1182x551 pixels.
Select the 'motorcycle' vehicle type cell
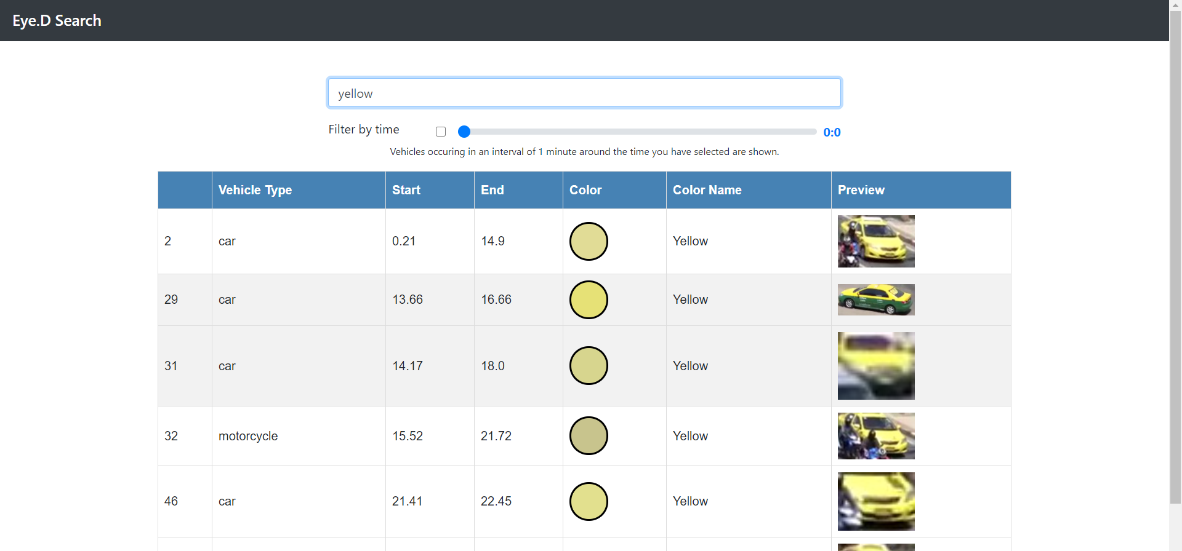coord(299,436)
